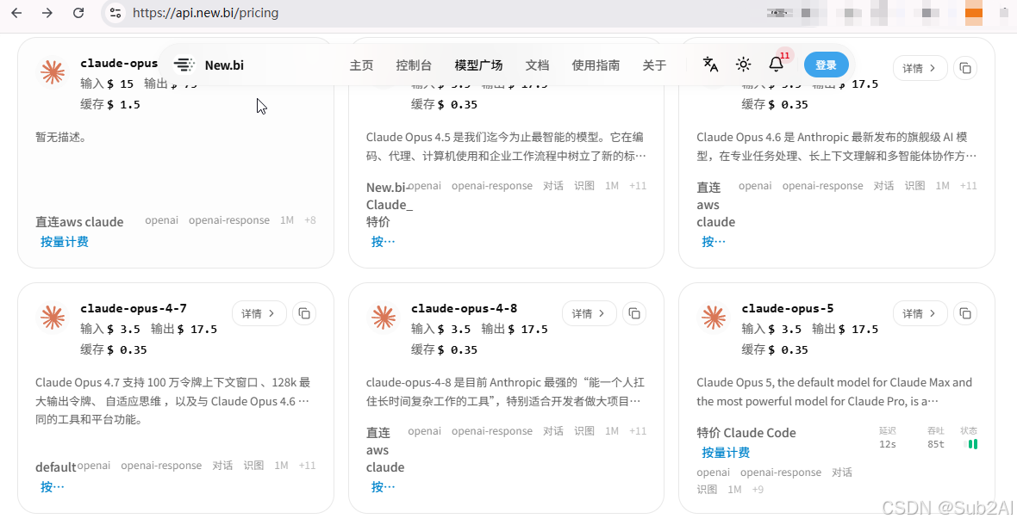
Task: Copy the claude-opus-4-8 model name
Action: [x=634, y=313]
